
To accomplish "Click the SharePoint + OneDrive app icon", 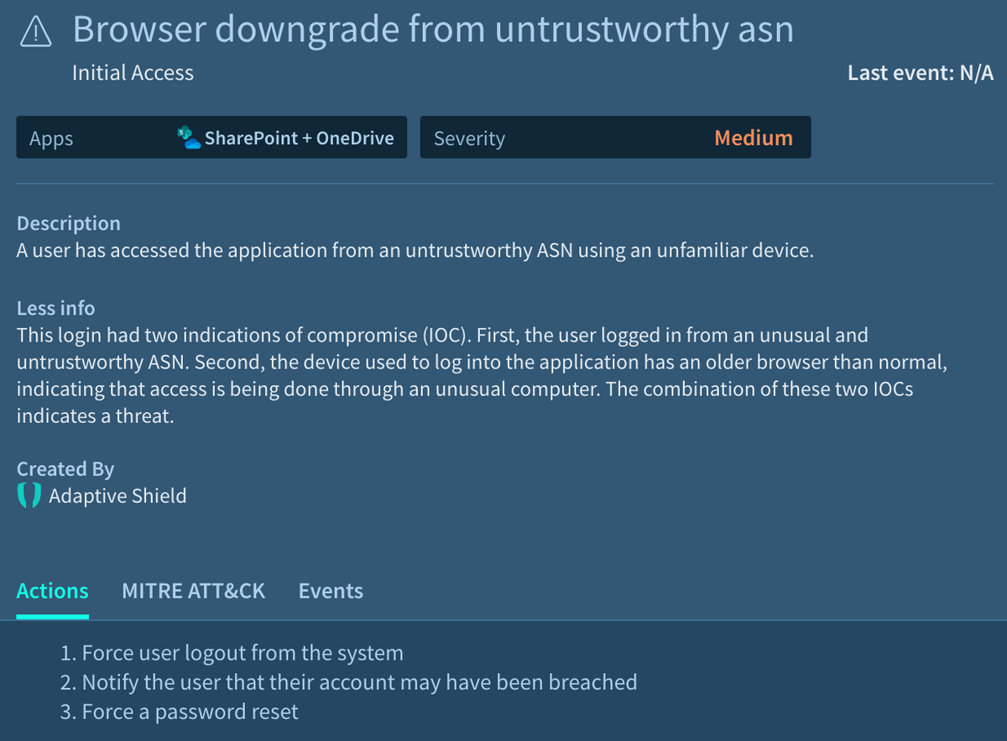I will (x=186, y=137).
